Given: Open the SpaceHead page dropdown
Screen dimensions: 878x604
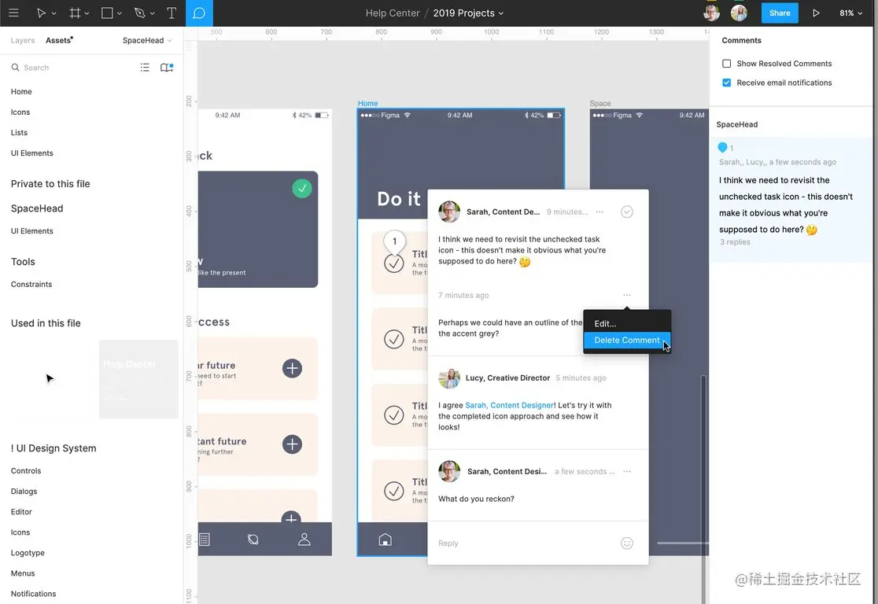Looking at the screenshot, I should (x=146, y=40).
